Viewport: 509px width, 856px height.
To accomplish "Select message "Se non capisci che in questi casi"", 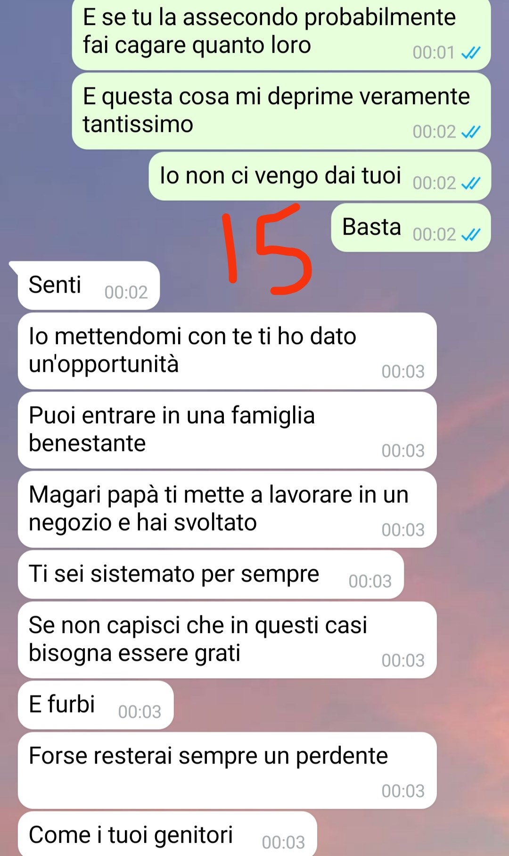I will [x=227, y=640].
